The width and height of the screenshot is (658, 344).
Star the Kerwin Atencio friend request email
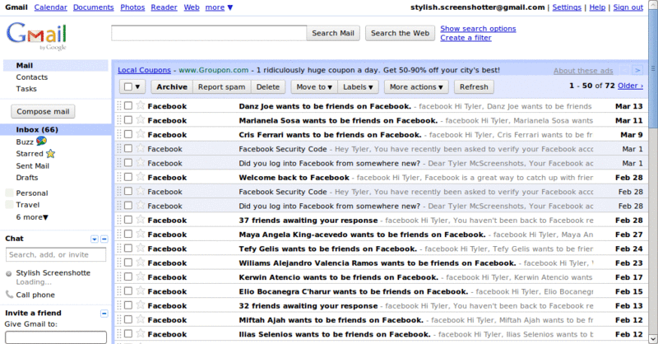pos(141,277)
